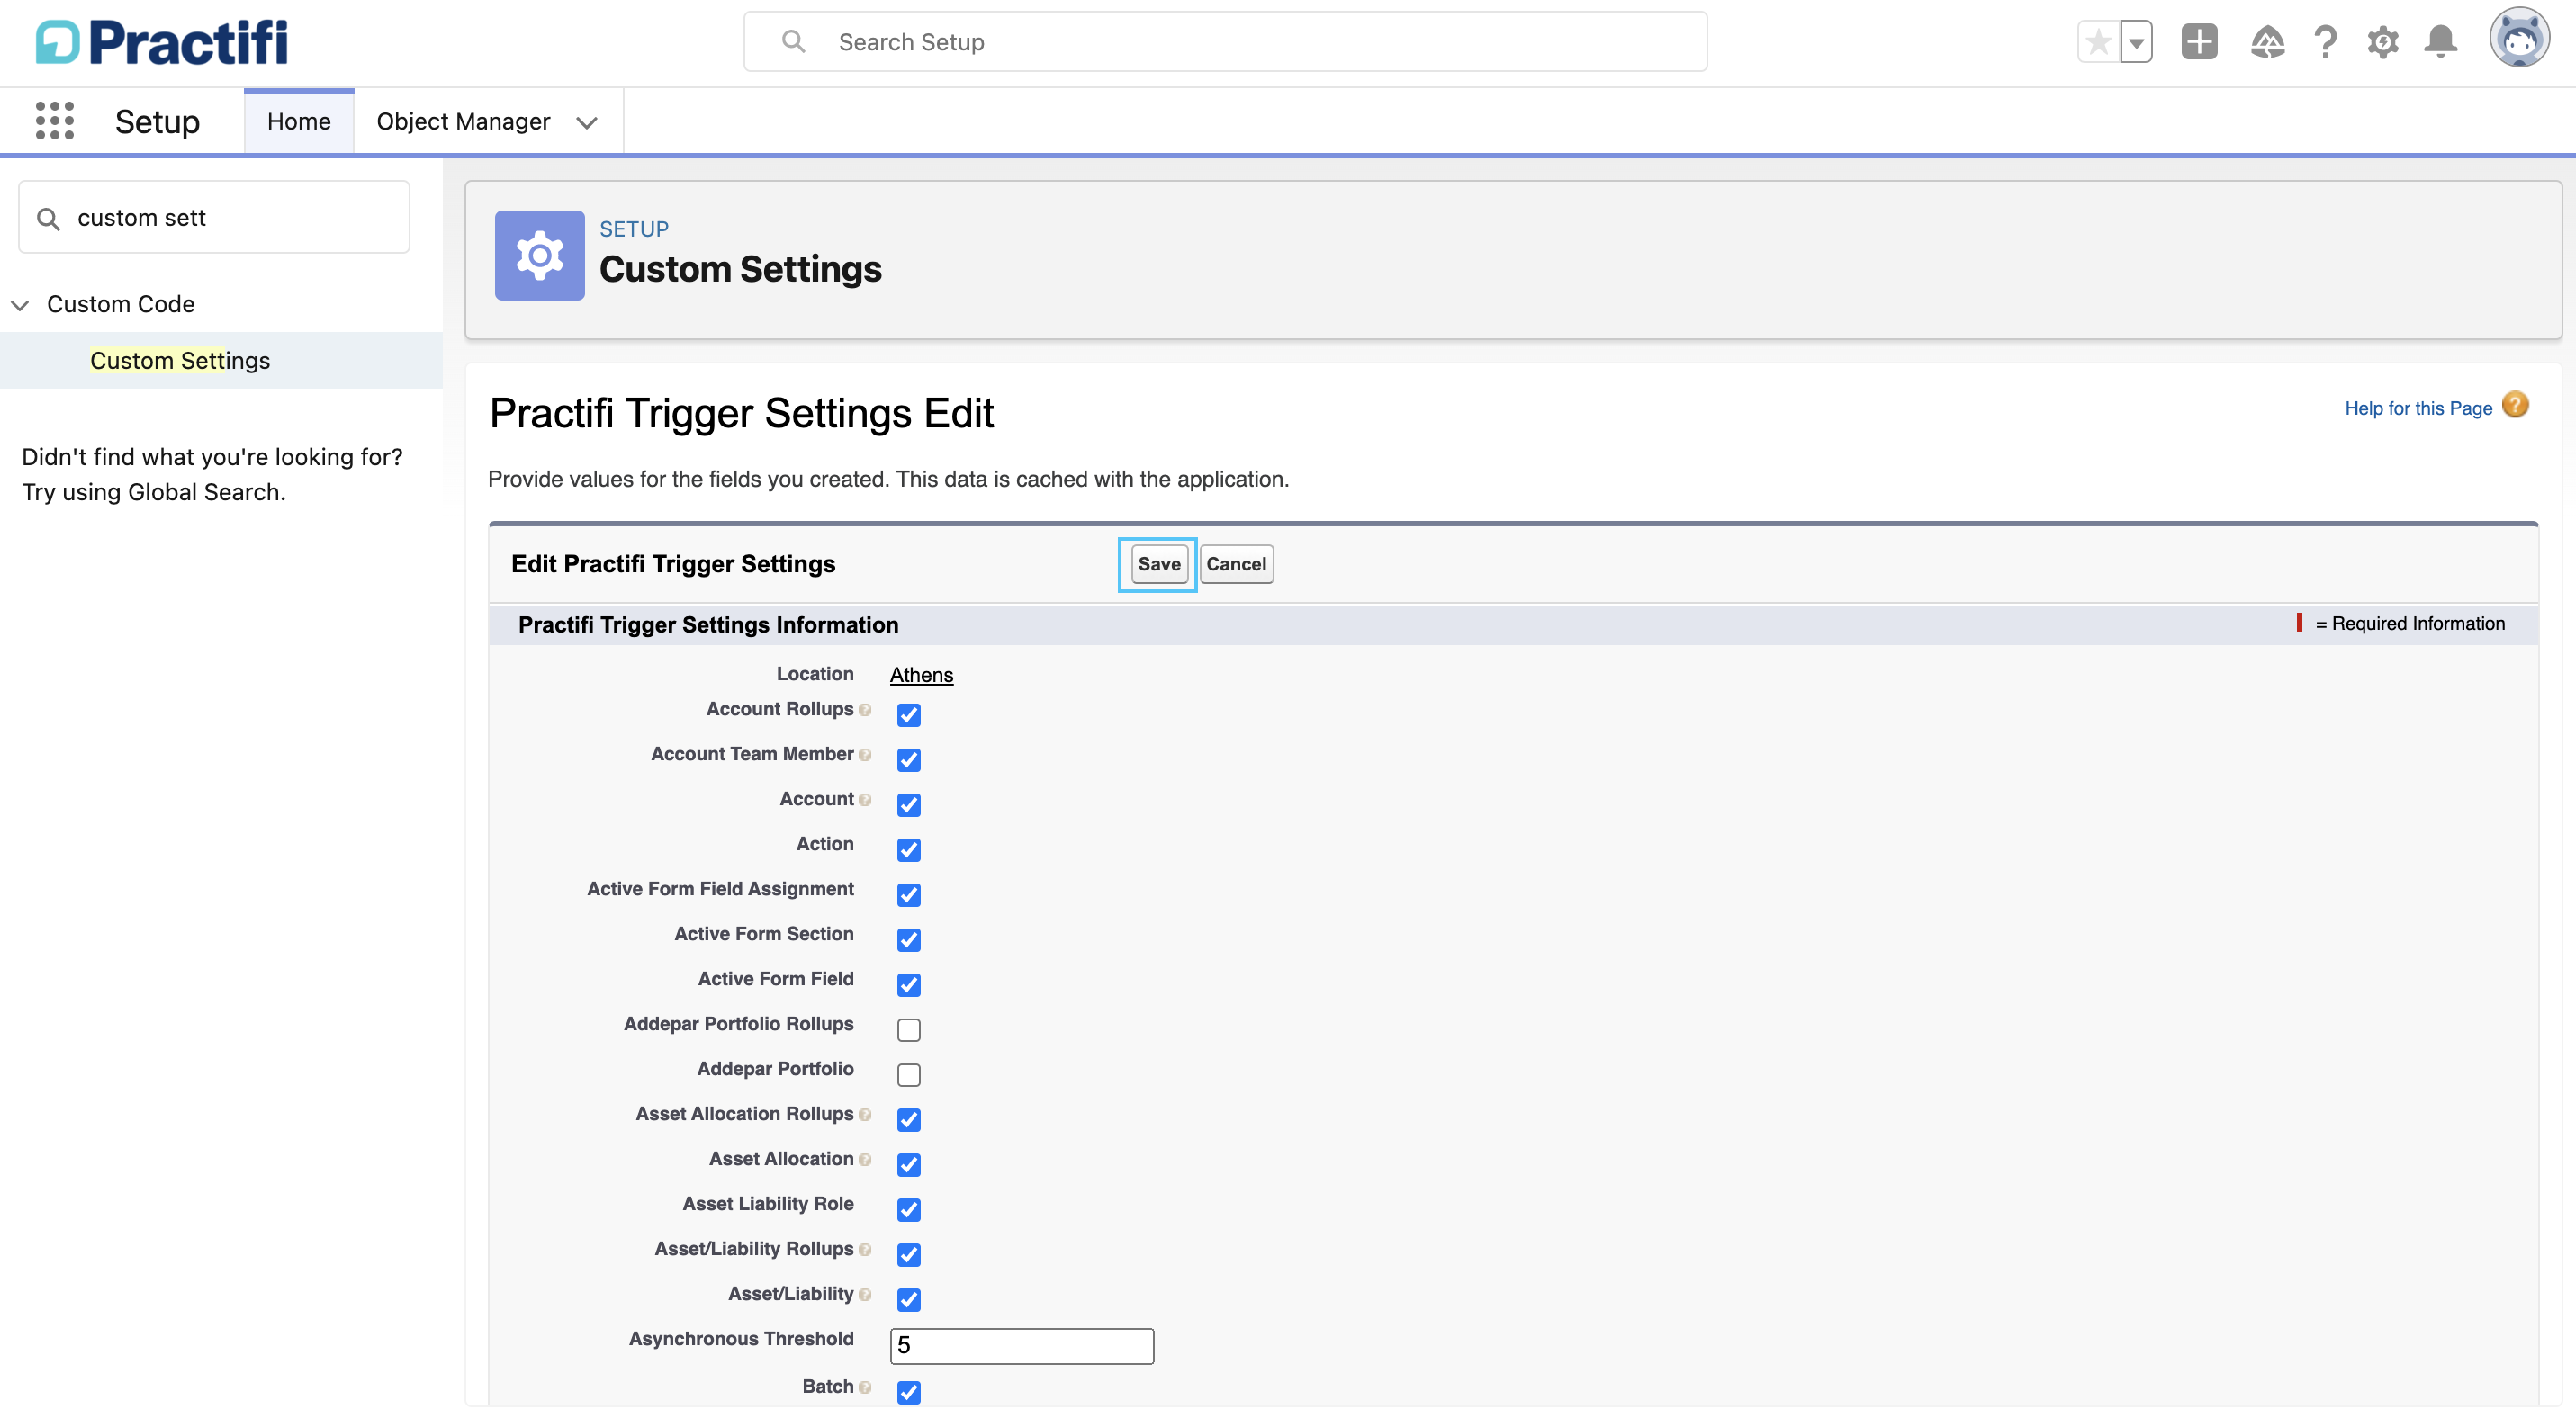The image size is (2576, 1418).
Task: Click the Account field help icon
Action: click(x=865, y=801)
